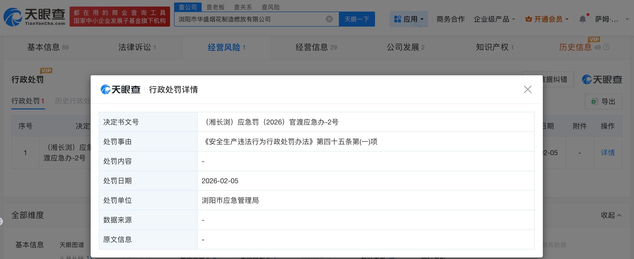The width and height of the screenshot is (634, 259).
Task: Click the help question icon beside 历史信息
Action: click(606, 47)
